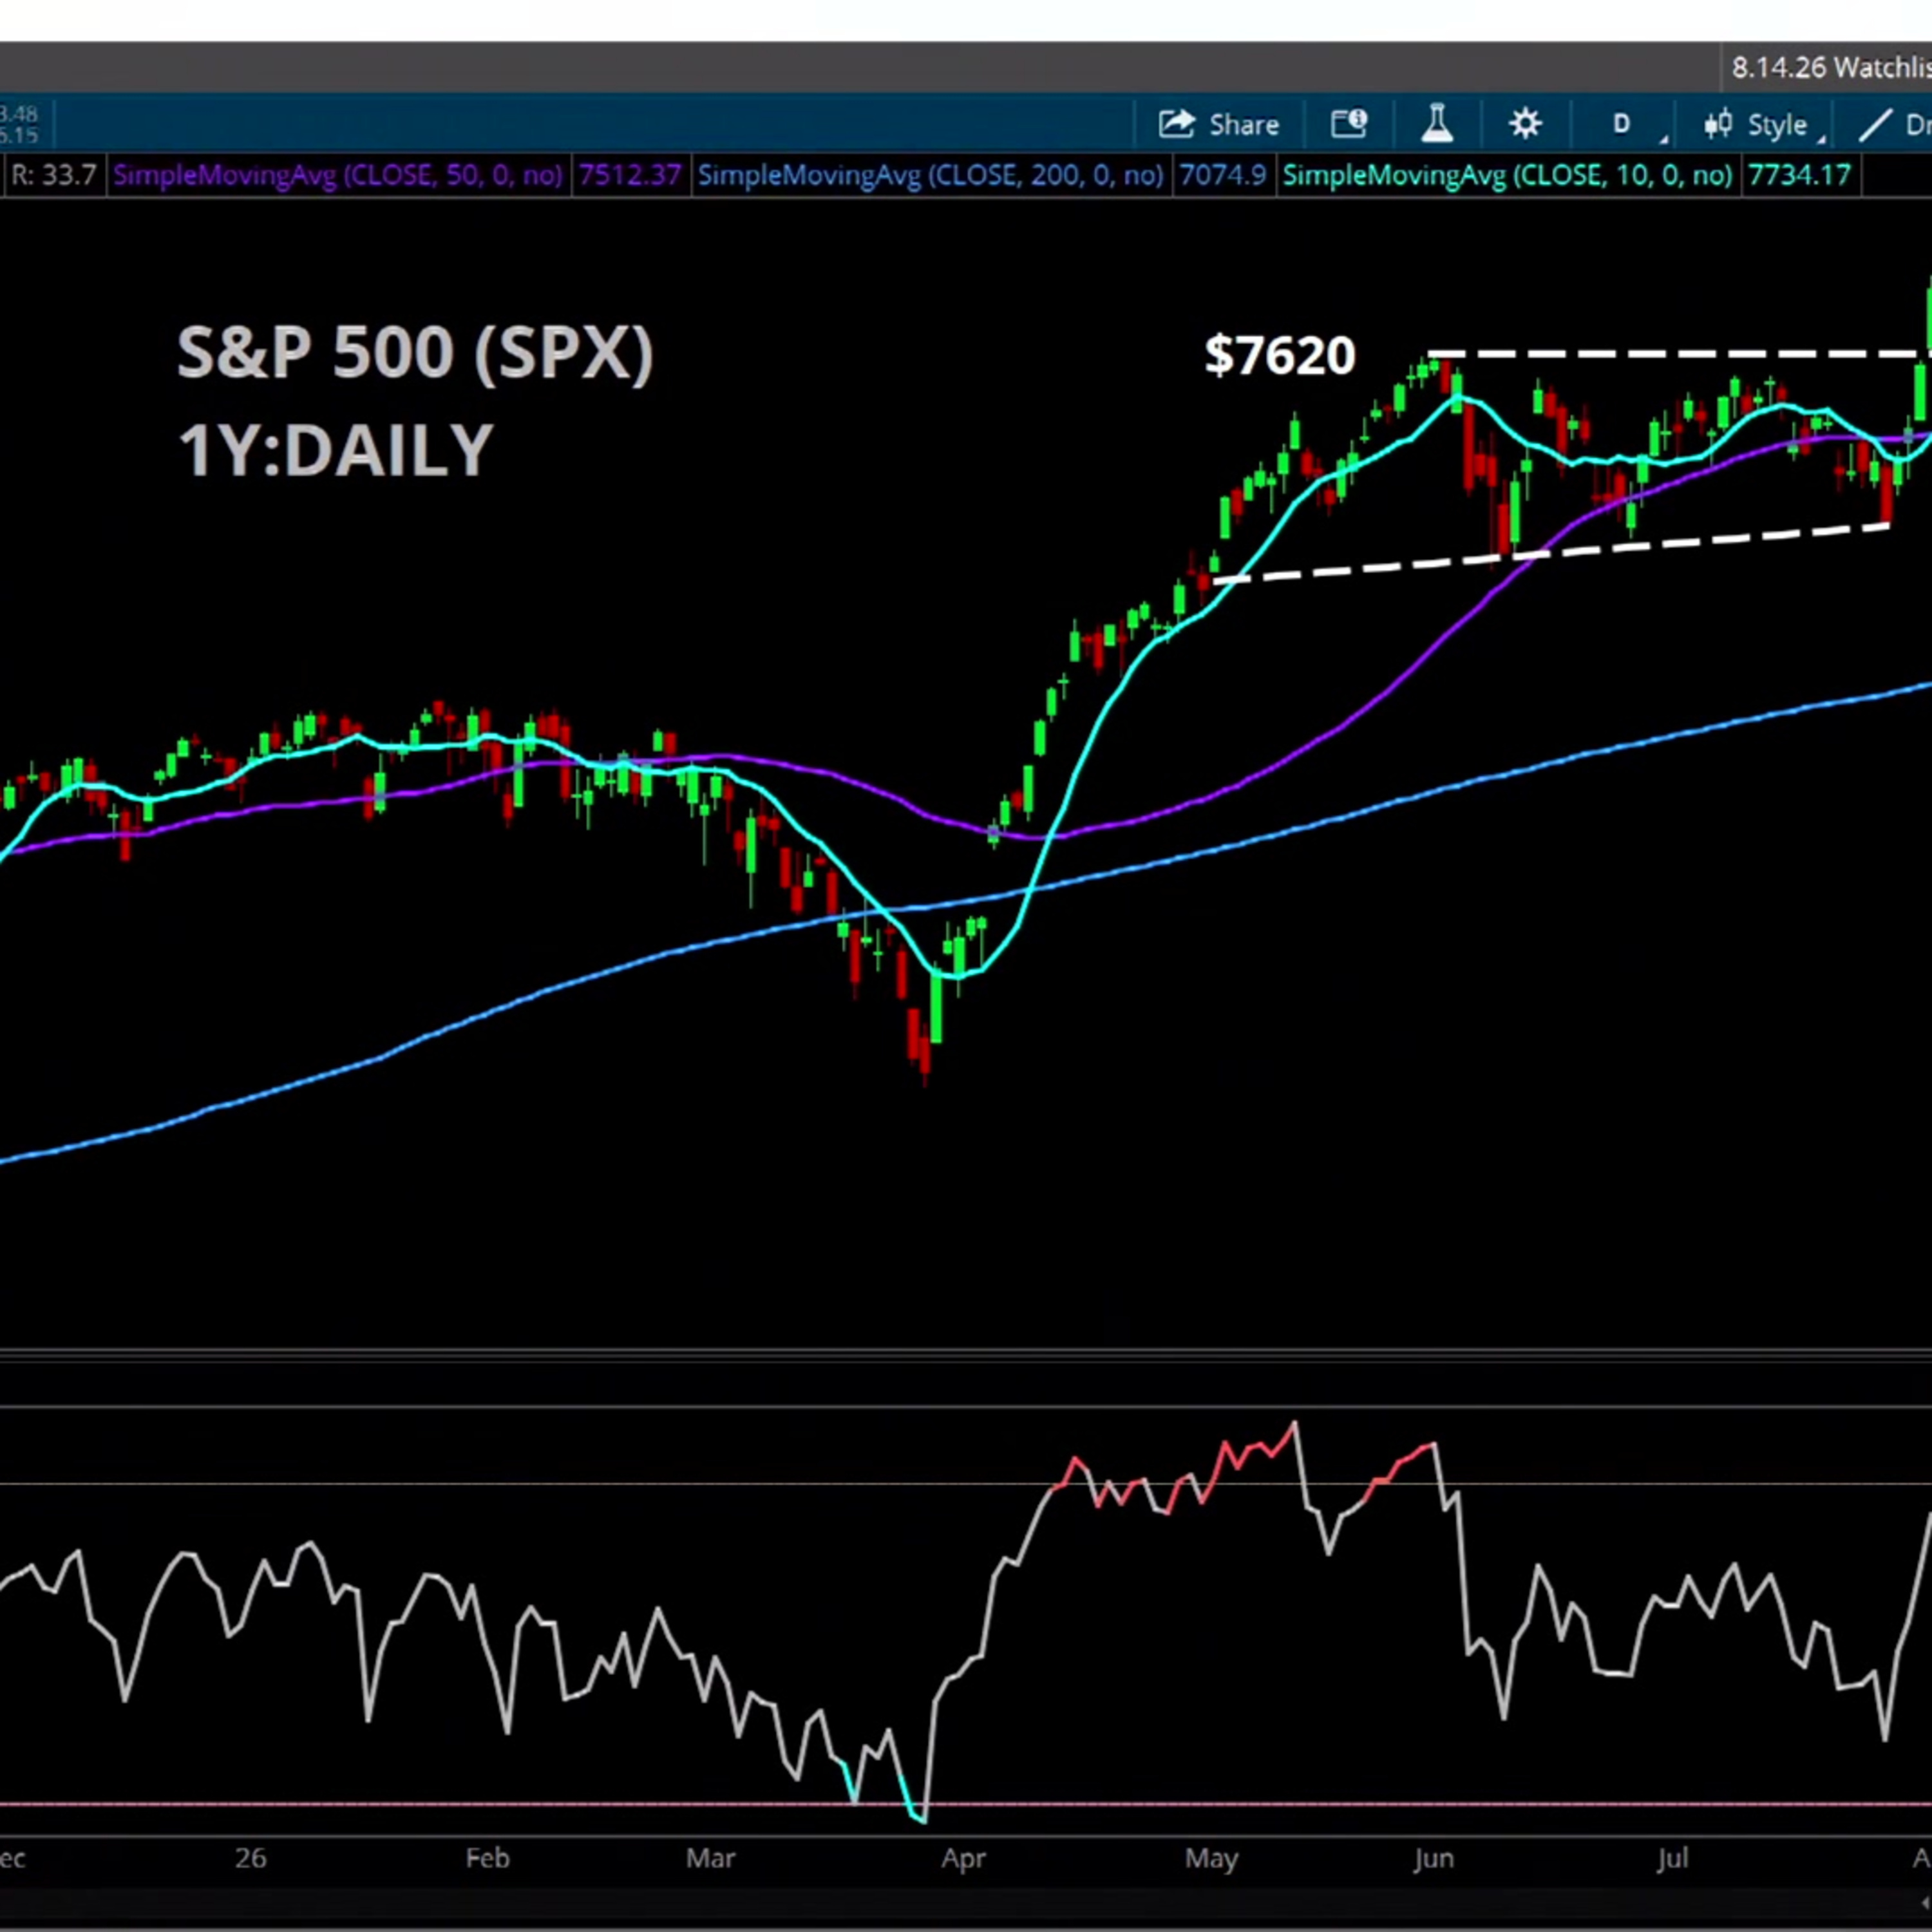This screenshot has height=1932, width=1932.
Task: Open Studies via the flask icon
Action: click(x=1437, y=125)
